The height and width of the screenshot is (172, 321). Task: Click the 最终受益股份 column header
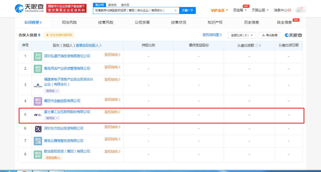pos(199,45)
